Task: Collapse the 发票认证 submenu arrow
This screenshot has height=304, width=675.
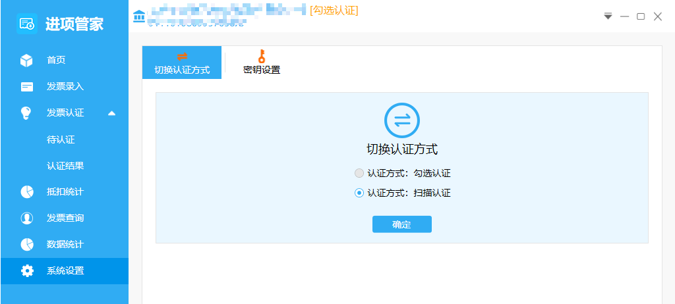Action: [112, 113]
